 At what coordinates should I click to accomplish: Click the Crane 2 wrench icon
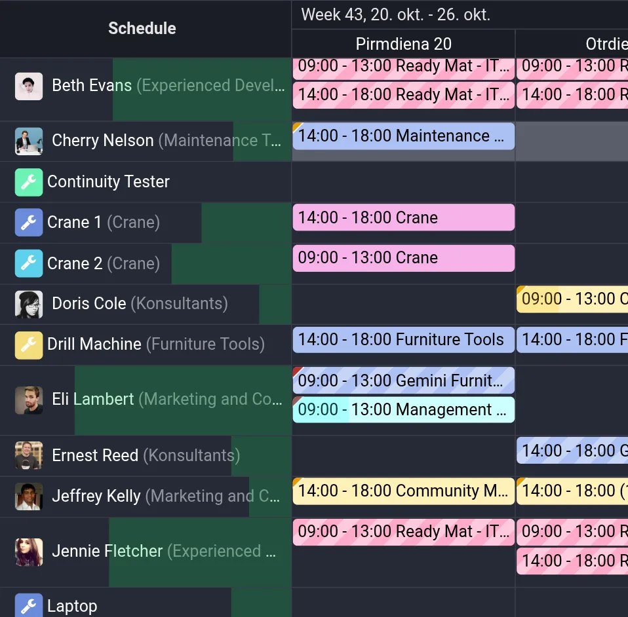point(28,263)
